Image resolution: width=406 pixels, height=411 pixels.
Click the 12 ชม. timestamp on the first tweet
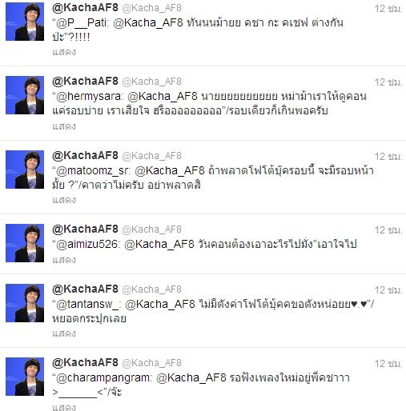pos(388,9)
